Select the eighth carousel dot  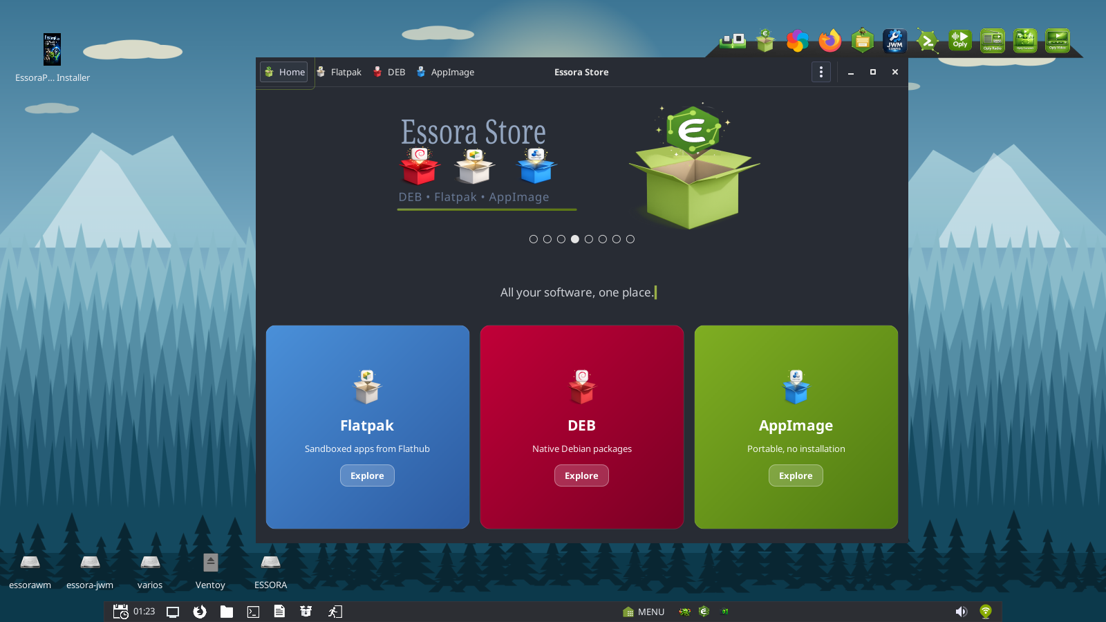pos(630,239)
